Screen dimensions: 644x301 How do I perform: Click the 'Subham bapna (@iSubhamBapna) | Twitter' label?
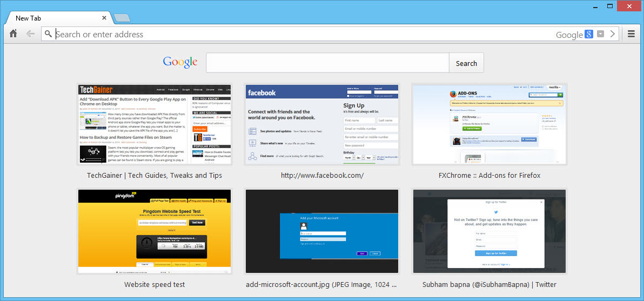click(489, 285)
